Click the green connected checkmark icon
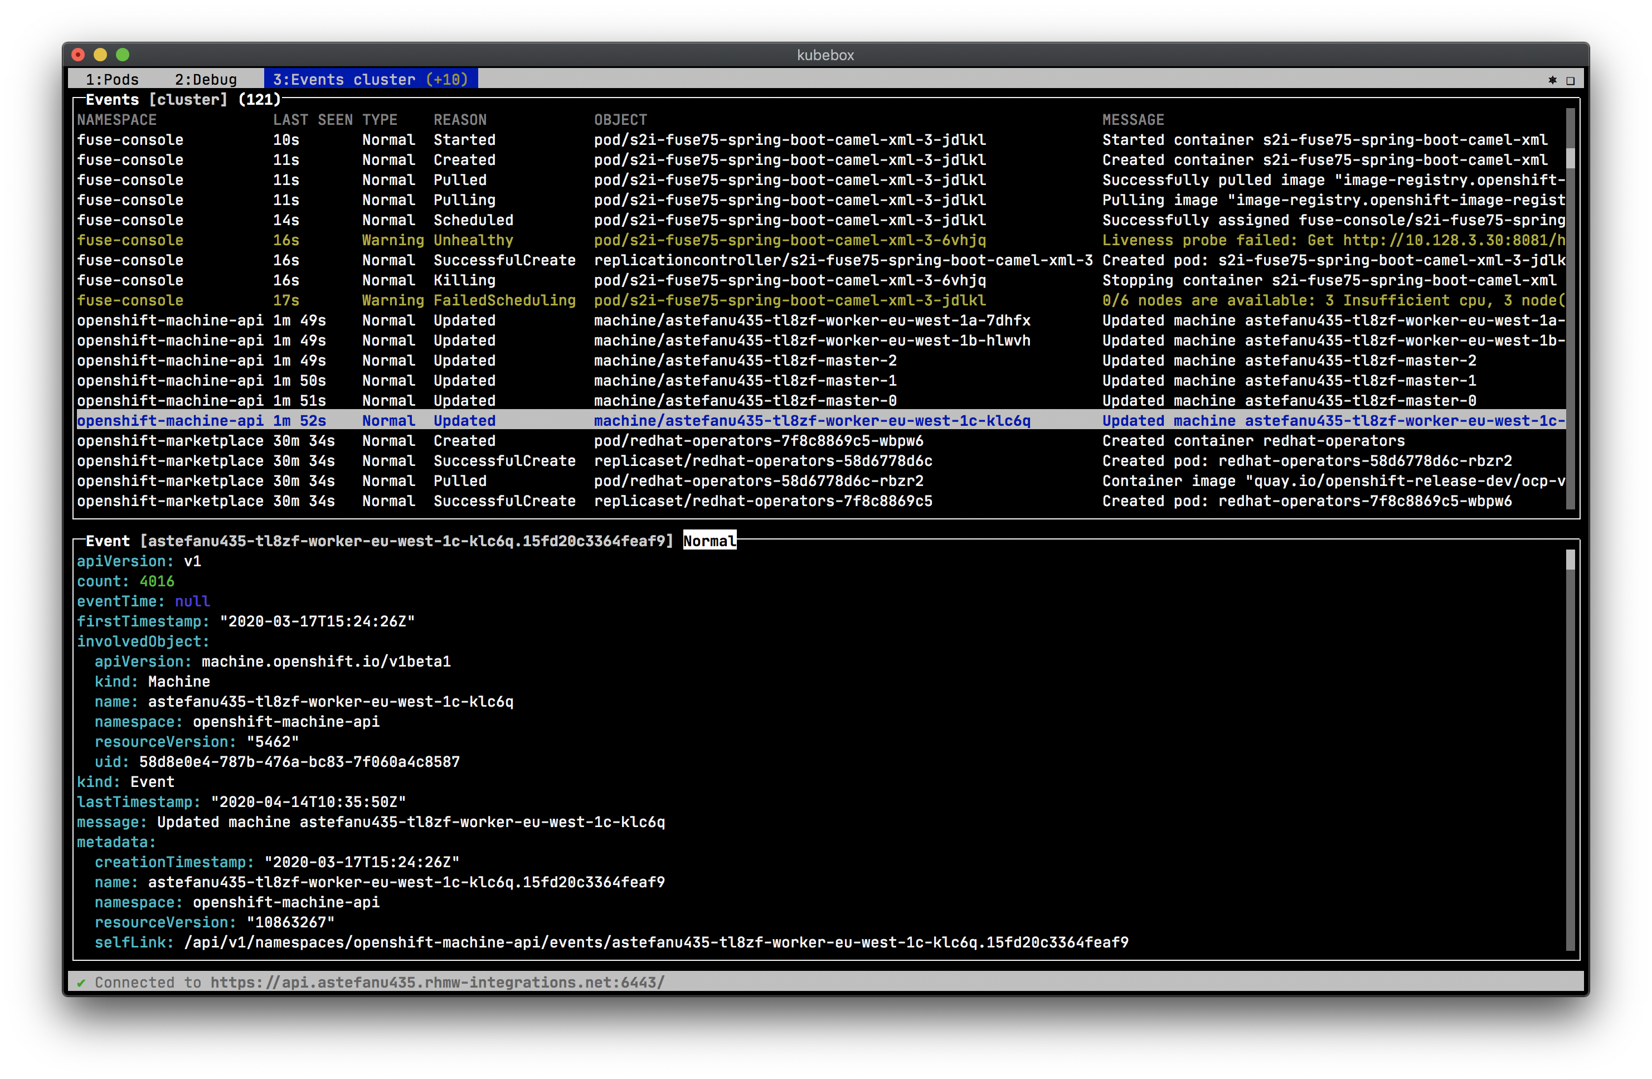 (81, 982)
